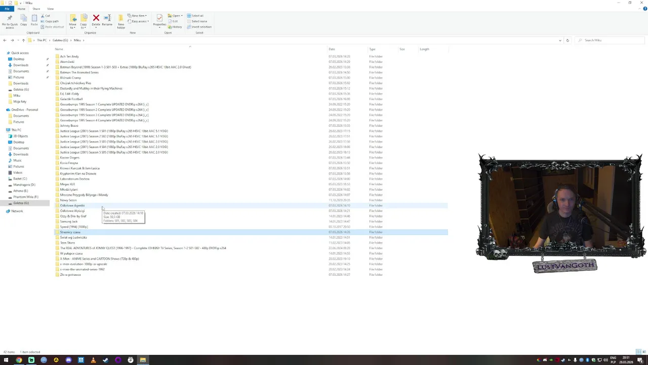Image resolution: width=648 pixels, height=365 pixels.
Task: Go up one folder level with Up arrow
Action: point(23,40)
